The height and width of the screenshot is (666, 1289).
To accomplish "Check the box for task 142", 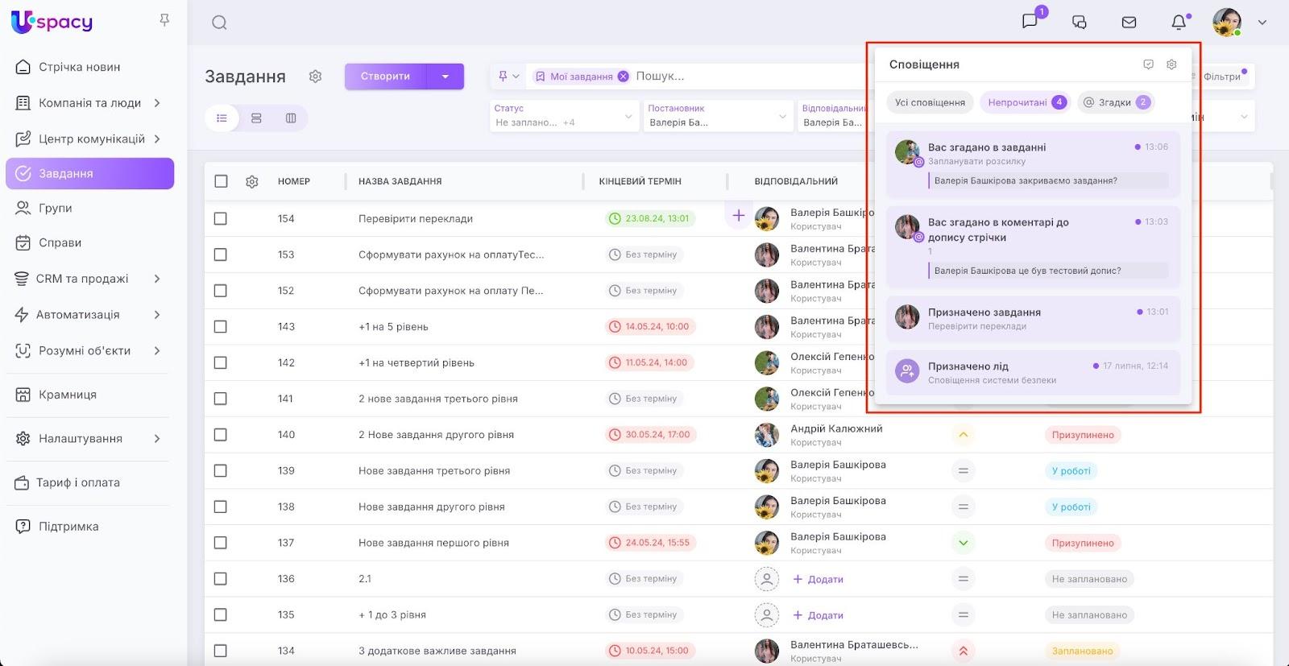I will click(x=221, y=363).
